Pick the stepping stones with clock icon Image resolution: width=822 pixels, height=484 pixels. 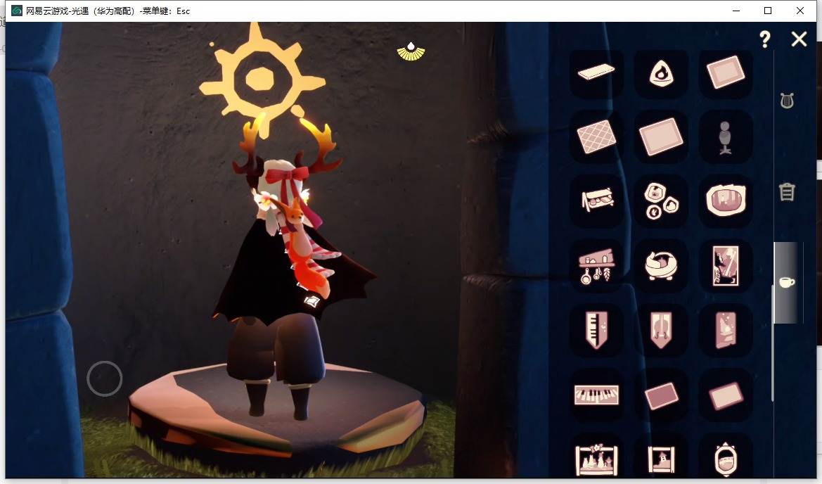[661, 200]
